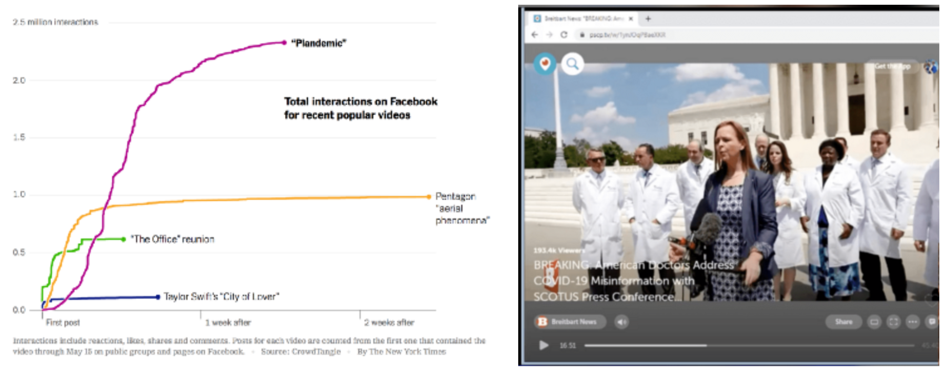Click the Pentagon "aerial phenomena" label
The height and width of the screenshot is (372, 945).
462,208
